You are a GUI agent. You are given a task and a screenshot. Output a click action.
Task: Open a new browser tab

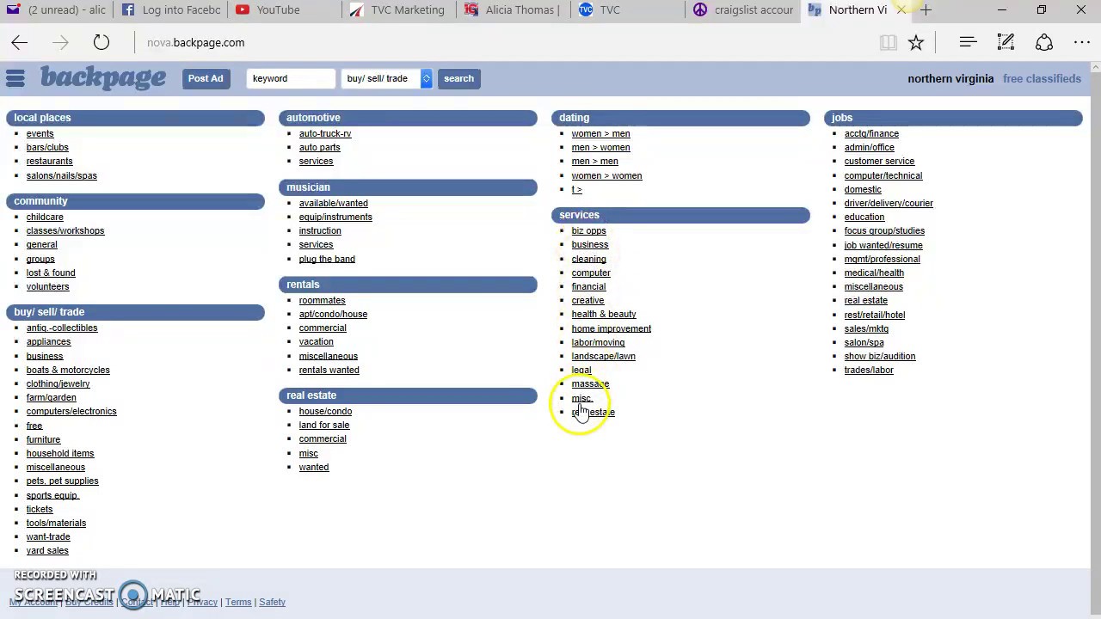[926, 10]
